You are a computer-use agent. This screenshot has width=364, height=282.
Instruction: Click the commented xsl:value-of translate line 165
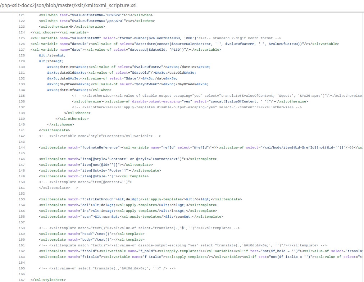(107, 268)
